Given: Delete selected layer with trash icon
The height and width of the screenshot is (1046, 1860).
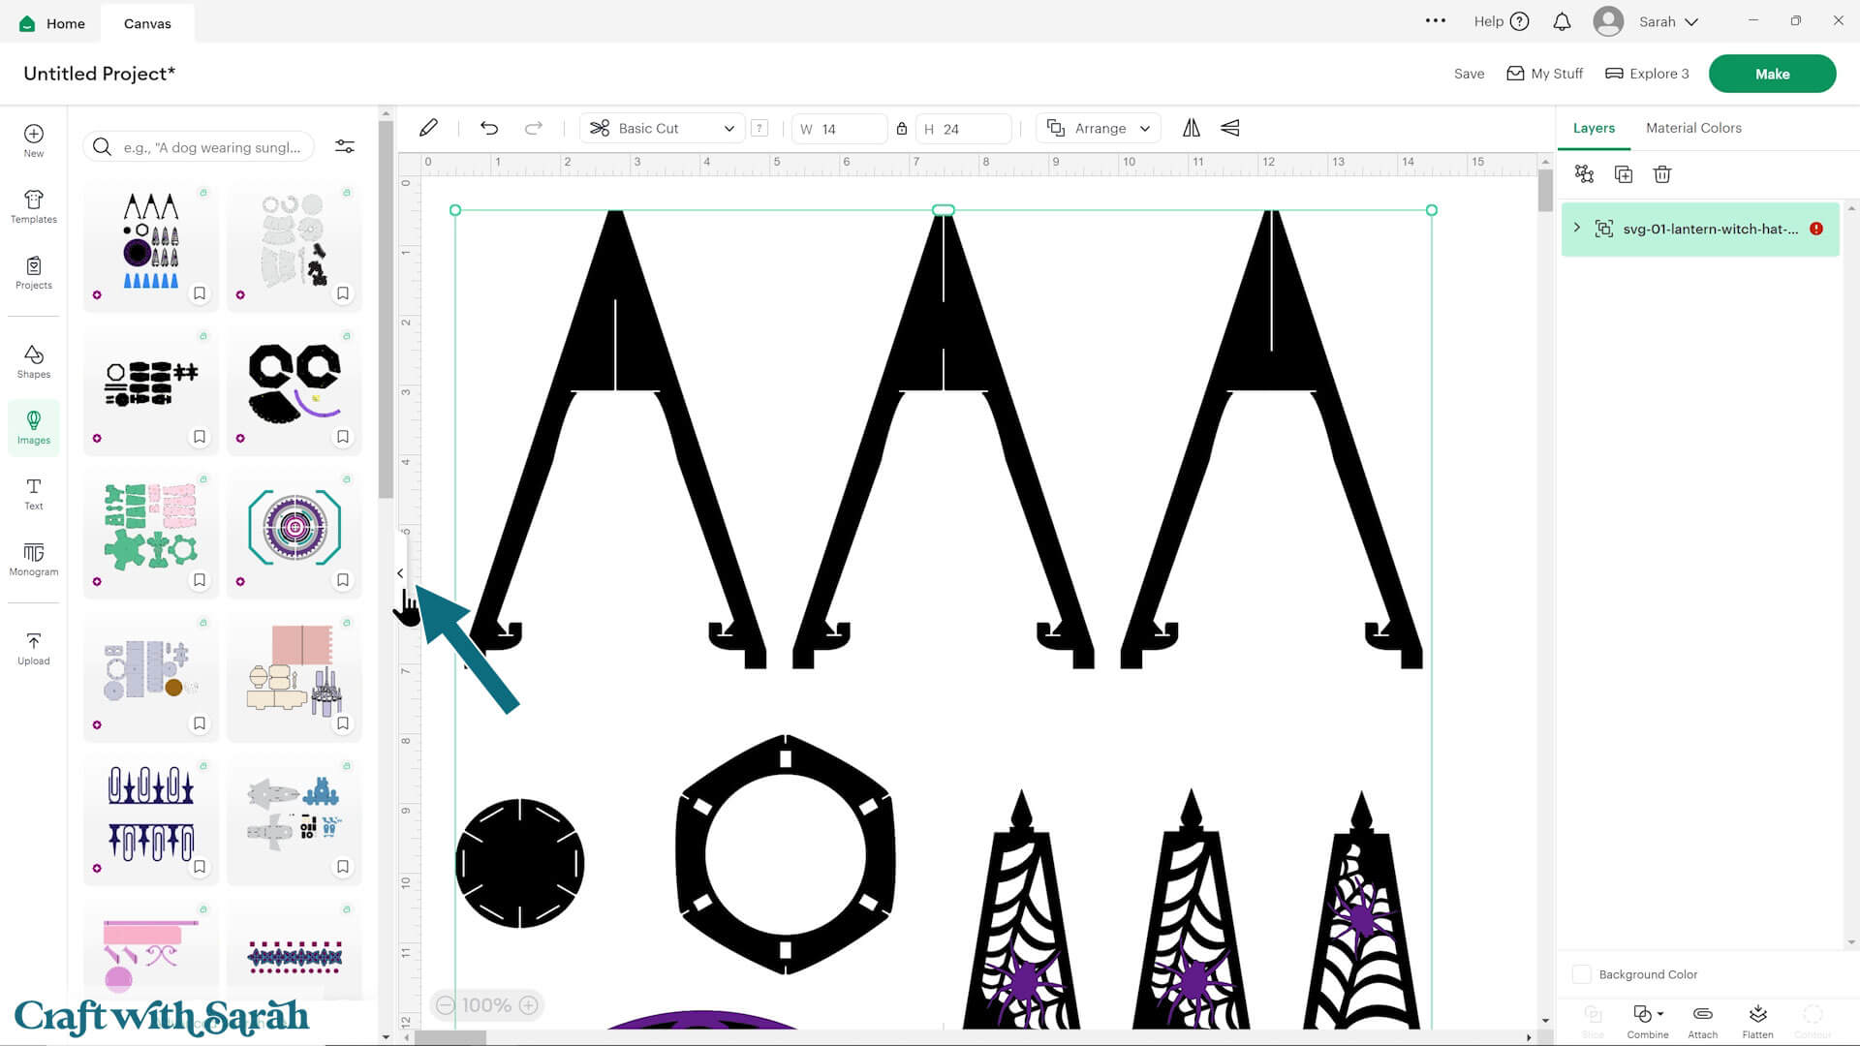Looking at the screenshot, I should tap(1662, 174).
